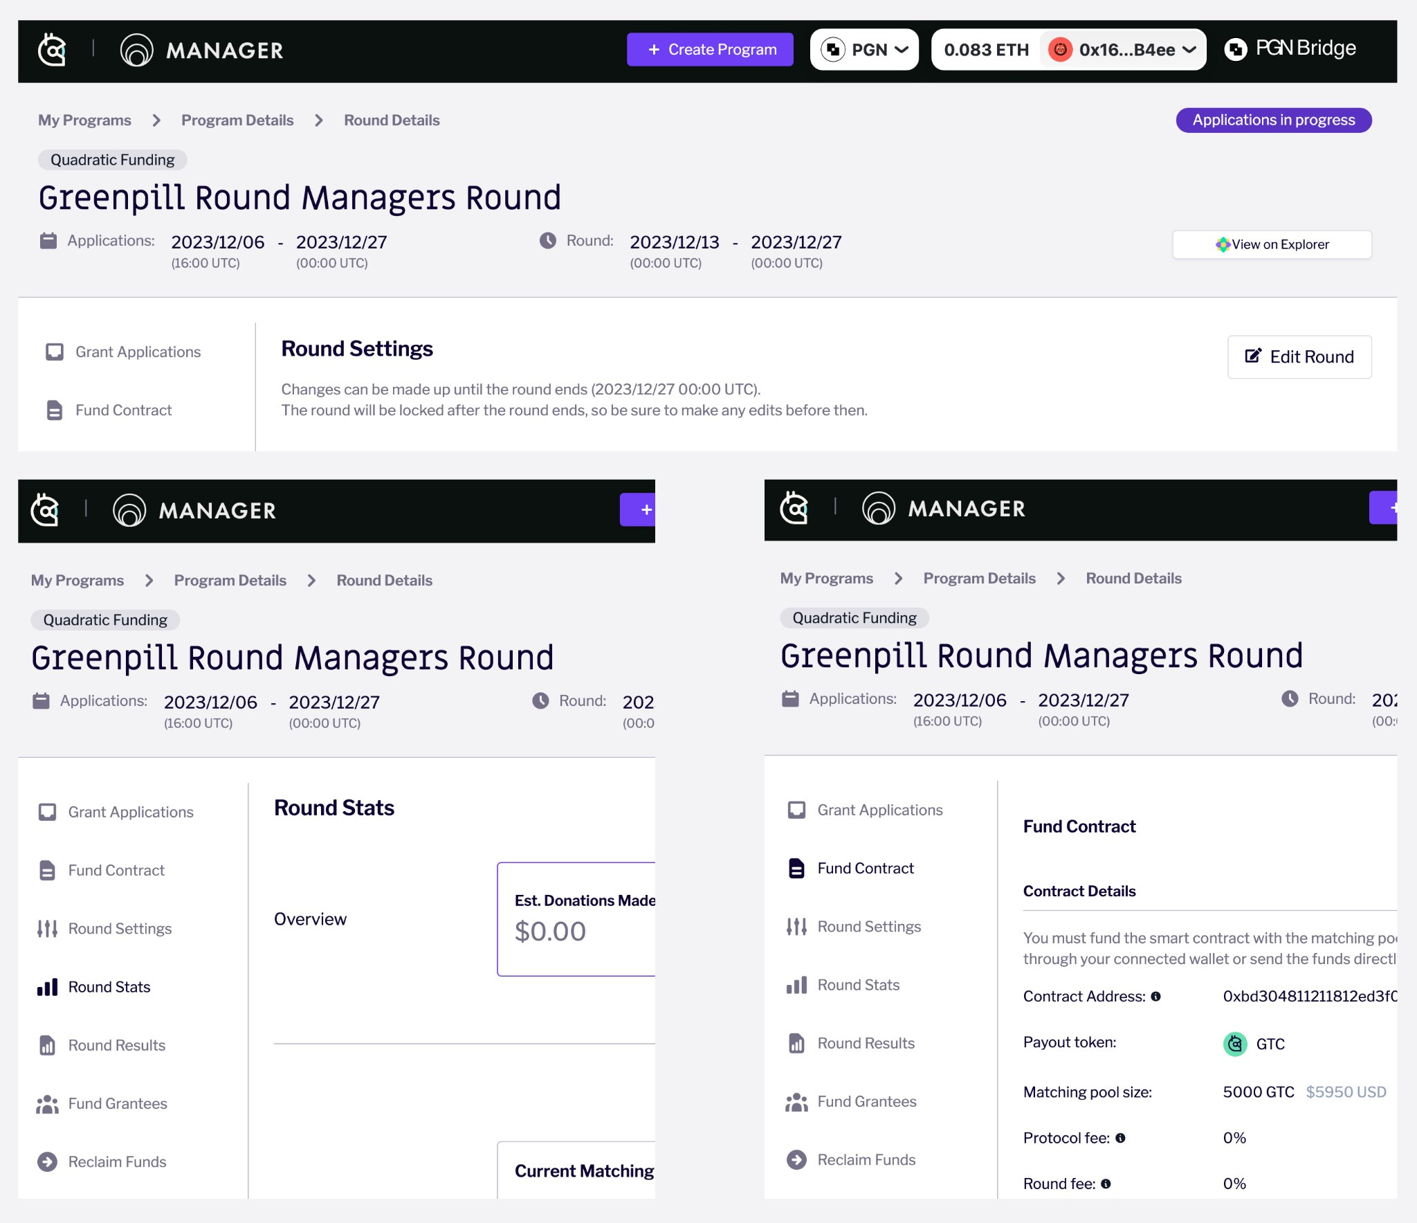Click the Current Matching card

coord(576,1170)
